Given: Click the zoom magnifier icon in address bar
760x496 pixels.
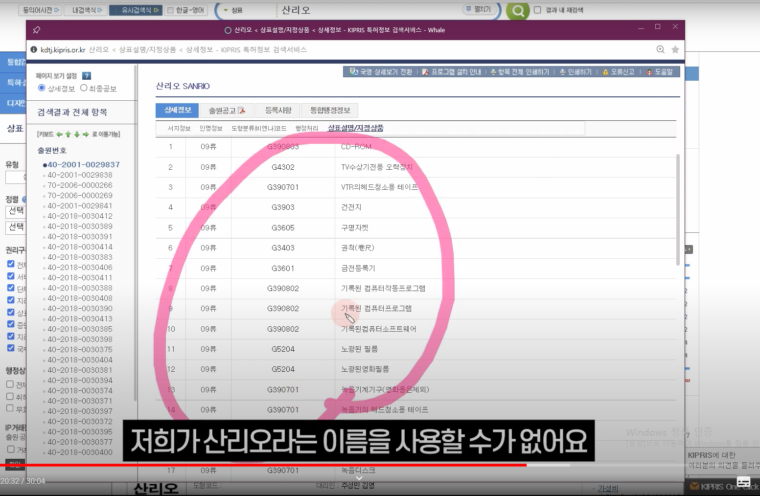Looking at the screenshot, I should (x=660, y=49).
